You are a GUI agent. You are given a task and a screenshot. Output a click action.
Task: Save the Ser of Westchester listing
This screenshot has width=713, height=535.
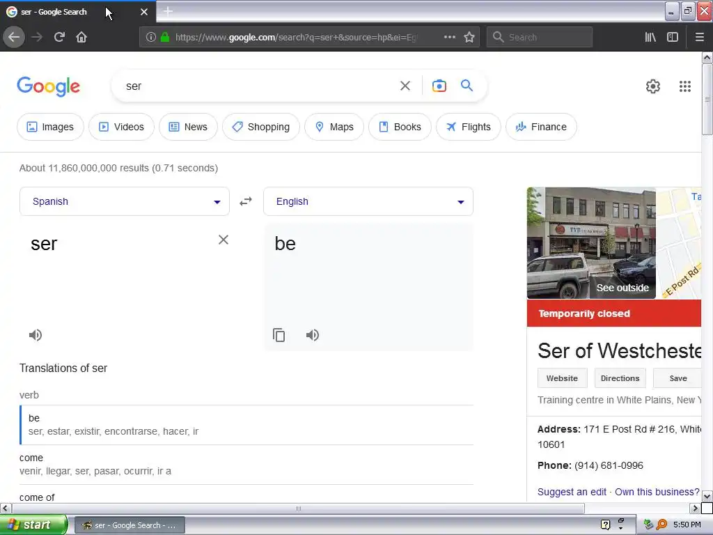[677, 378]
